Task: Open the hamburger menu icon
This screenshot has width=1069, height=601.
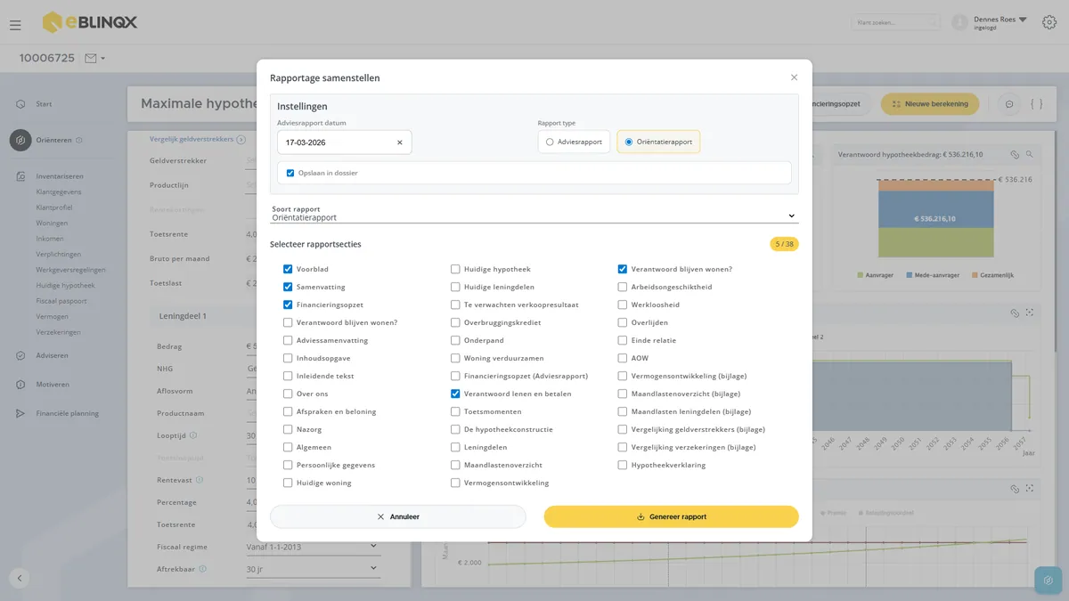Action: point(15,25)
